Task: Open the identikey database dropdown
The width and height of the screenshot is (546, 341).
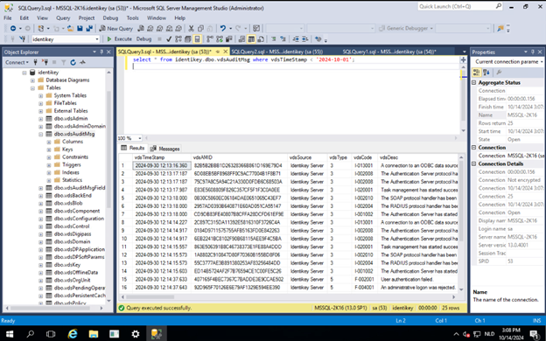Action: click(x=97, y=39)
